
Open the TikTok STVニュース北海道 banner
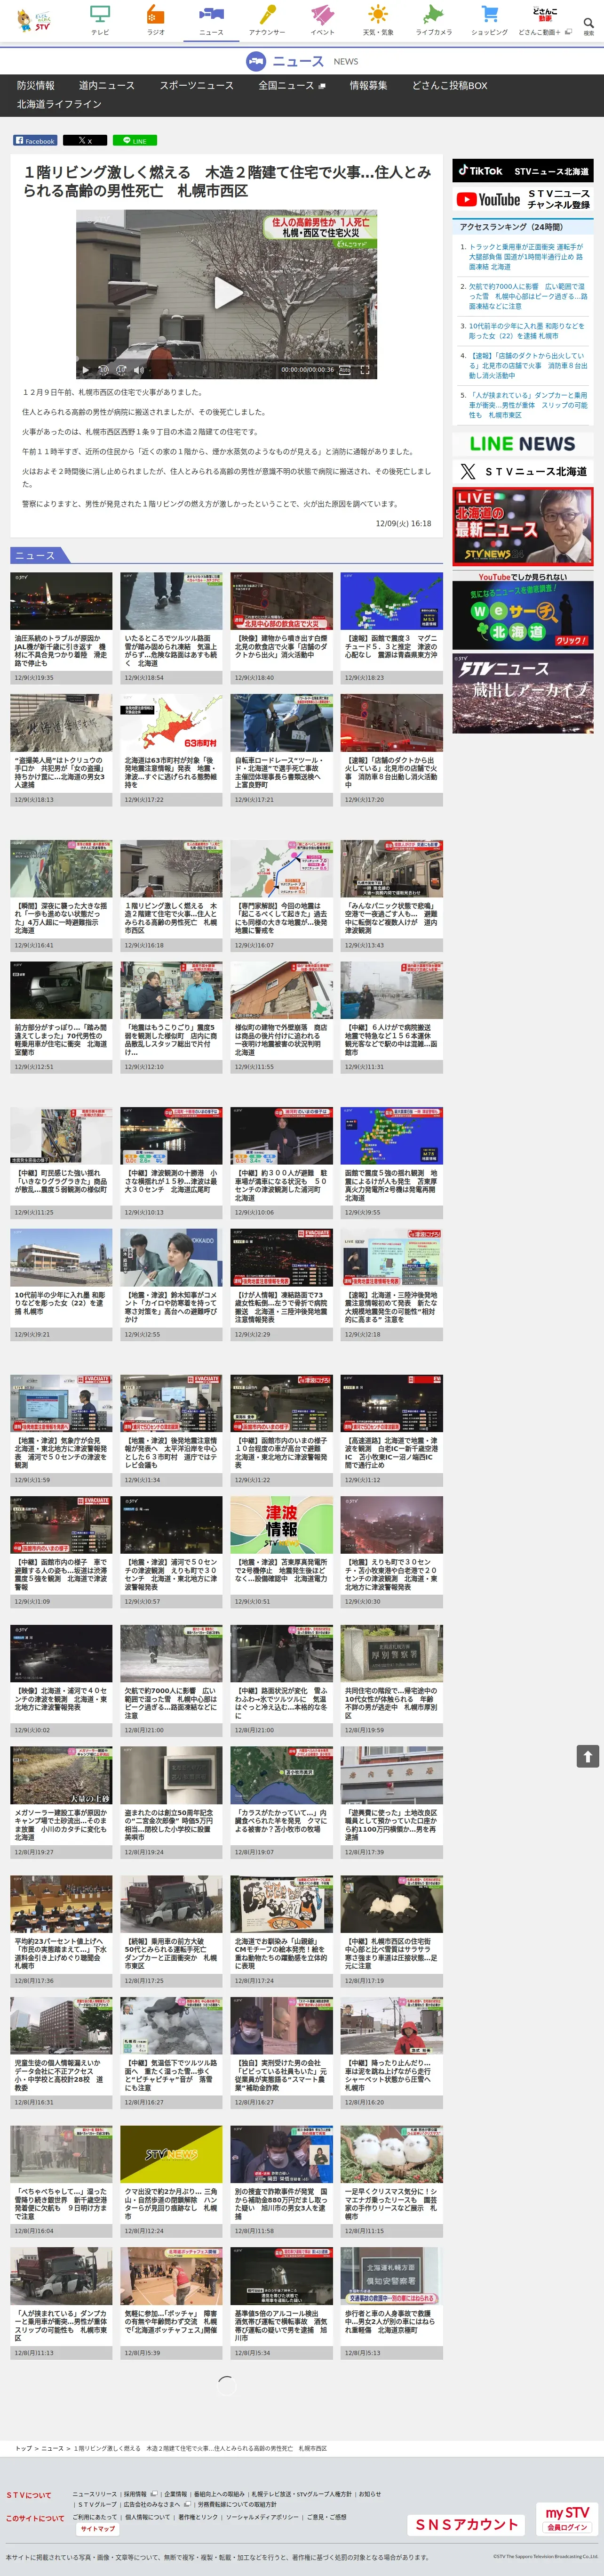click(522, 171)
